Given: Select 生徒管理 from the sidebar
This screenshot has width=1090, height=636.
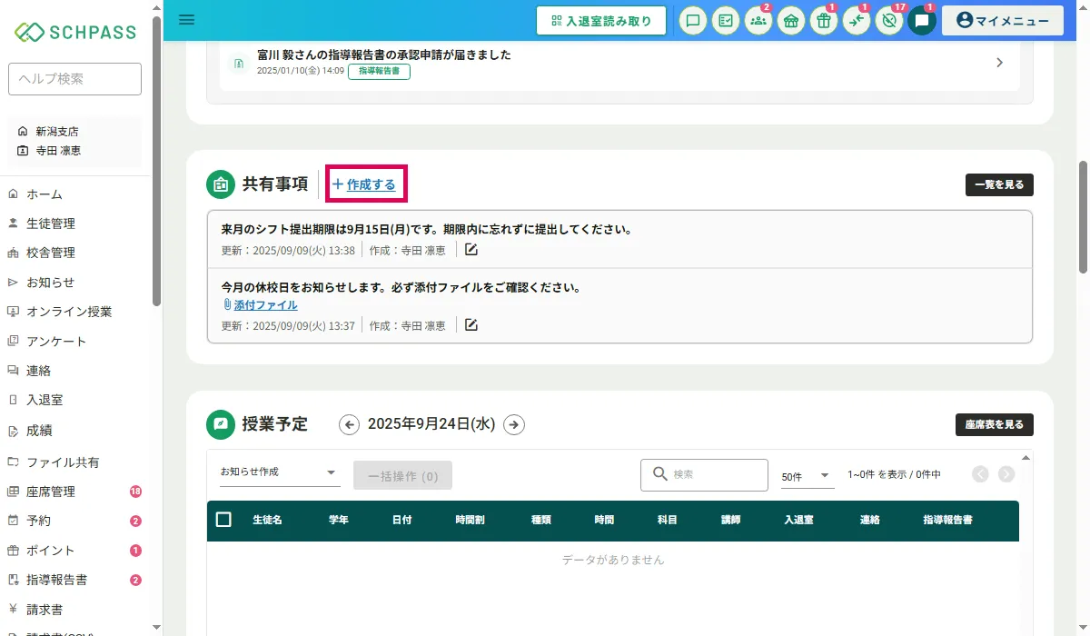Looking at the screenshot, I should pyautogui.click(x=51, y=224).
